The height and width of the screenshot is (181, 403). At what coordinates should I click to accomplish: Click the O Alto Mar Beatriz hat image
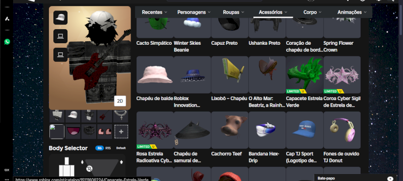pyautogui.click(x=267, y=75)
